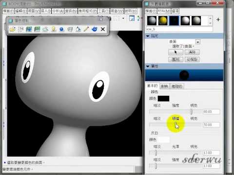
Task: Open the 應用程式(P) menu
Action: tap(87, 11)
